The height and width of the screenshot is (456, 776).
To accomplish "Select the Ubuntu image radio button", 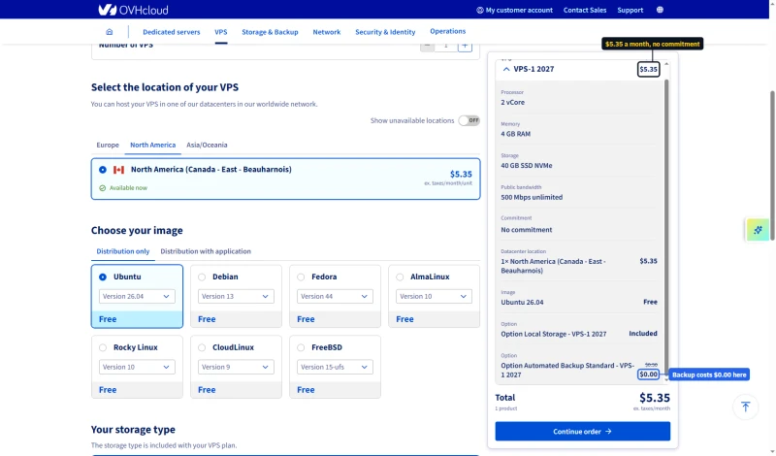I will (103, 277).
